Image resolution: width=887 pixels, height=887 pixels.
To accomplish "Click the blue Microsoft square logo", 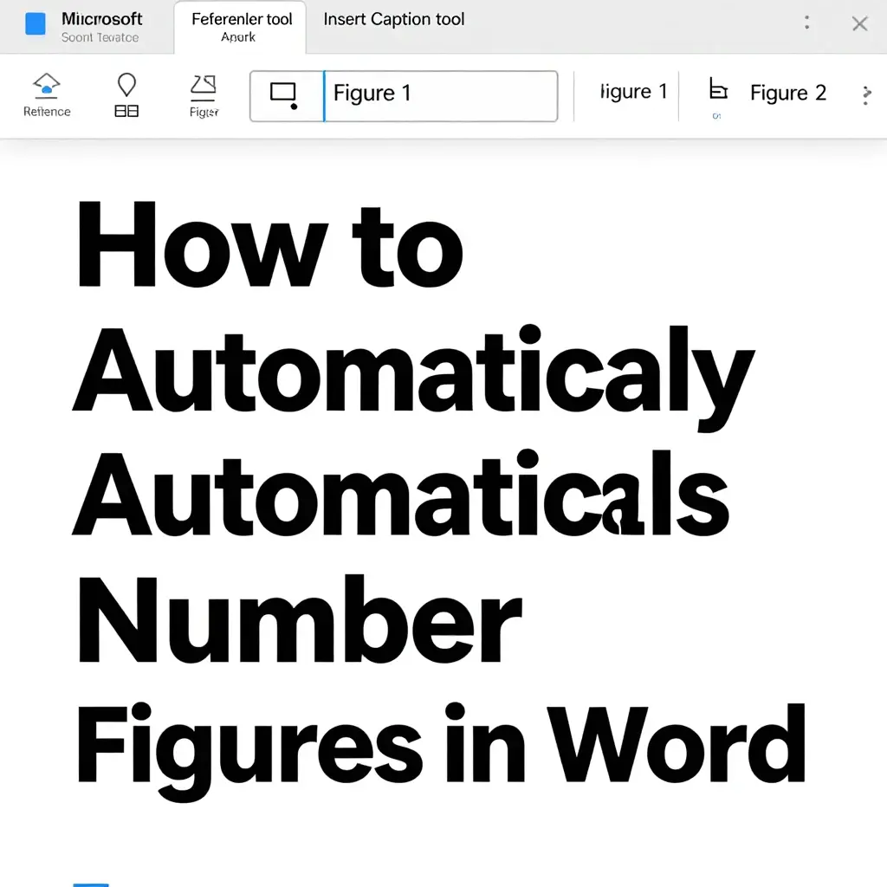I will 35,24.
